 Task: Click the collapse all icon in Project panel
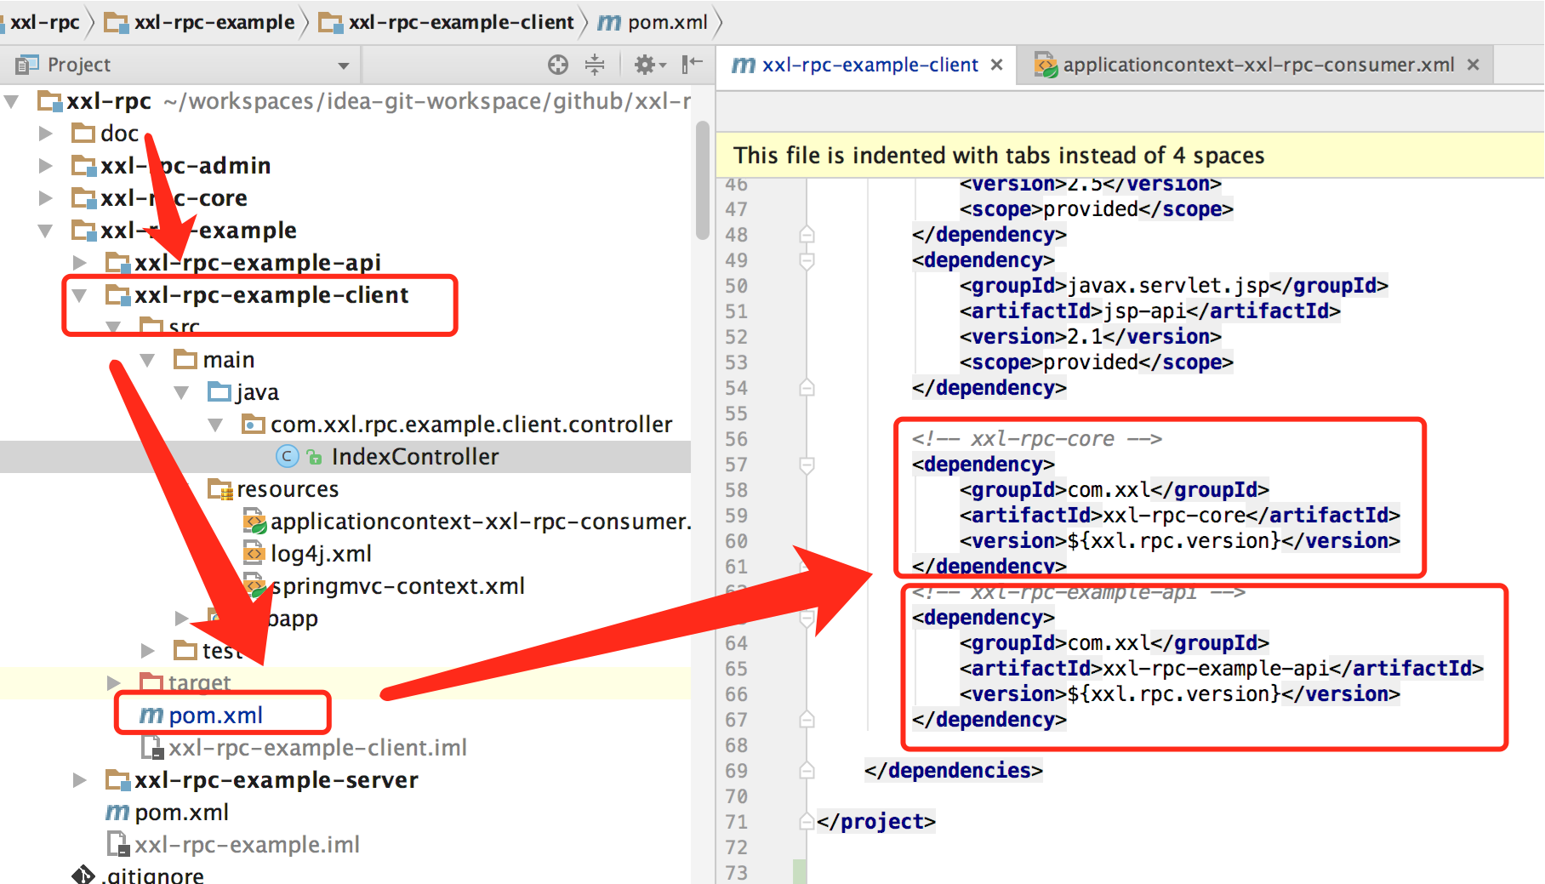coord(595,65)
